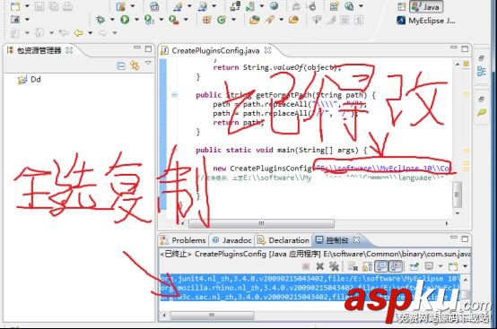Open the New wizard dropdown arrow
The height and width of the screenshot is (329, 497).
[27, 6]
